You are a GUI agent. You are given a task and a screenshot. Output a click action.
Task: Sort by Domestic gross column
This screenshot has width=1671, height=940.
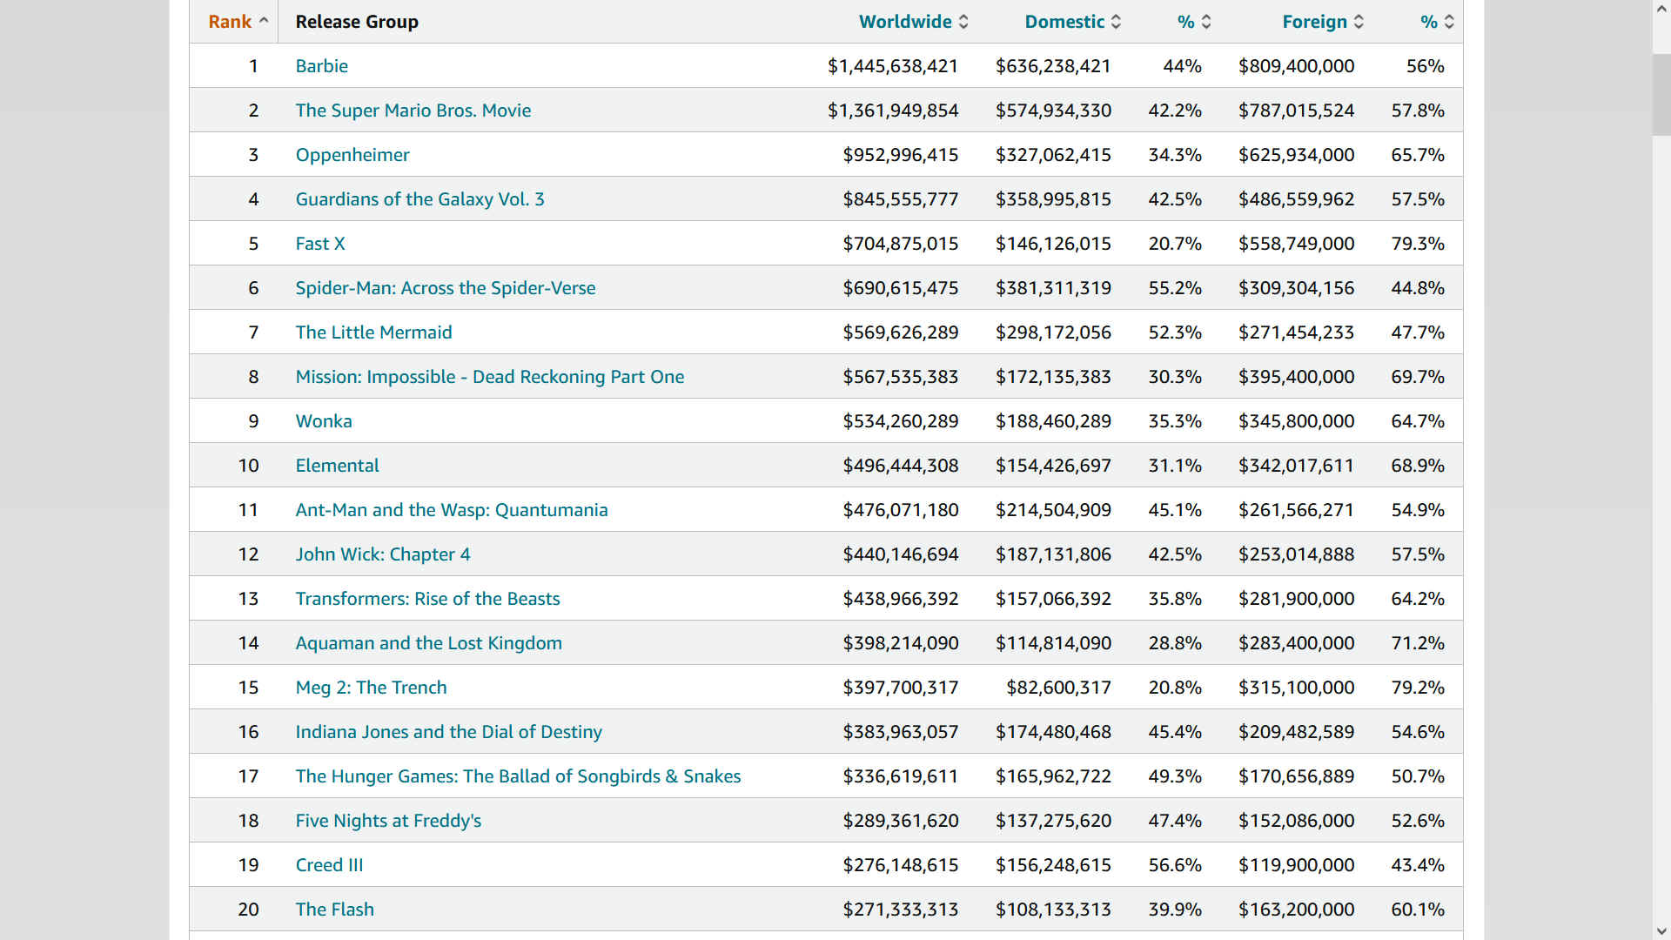(x=1072, y=22)
